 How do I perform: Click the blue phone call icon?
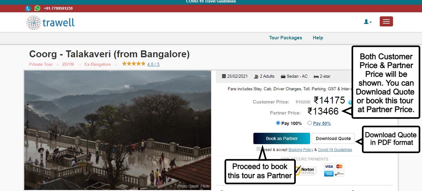28,8
